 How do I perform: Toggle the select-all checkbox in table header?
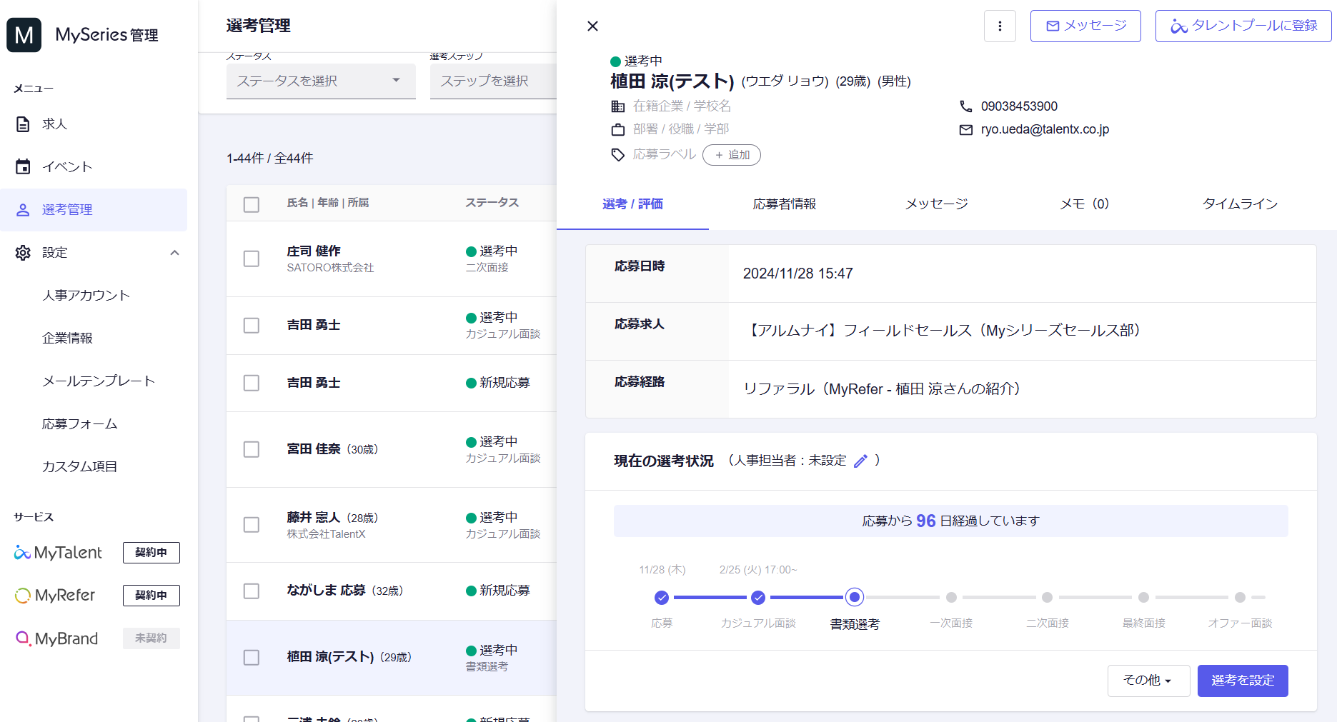point(252,204)
